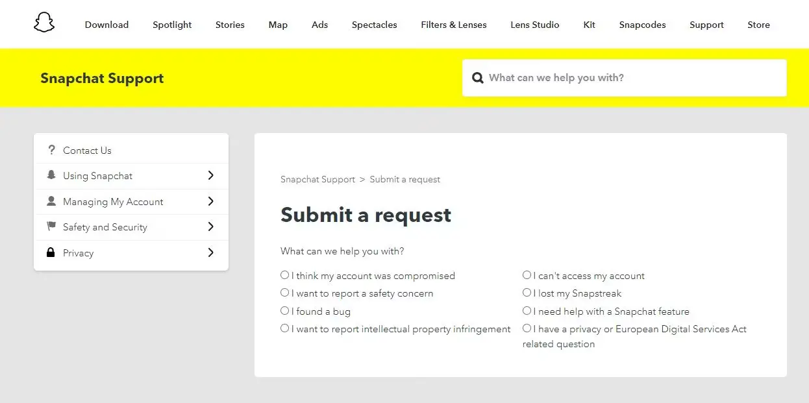
Task: Follow the Snapchat Support breadcrumb link
Action: click(x=317, y=179)
